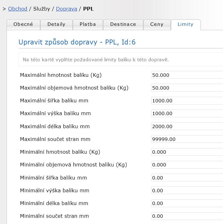This screenshot has height=224, width=223.
Task: Focus the Minimální šířka balíku mm field
Action: coord(187,178)
